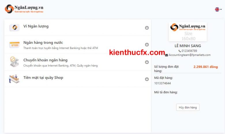Click the phone icon beside 0123456789
Viewport: 225px width, 134px height.
(x=180, y=51)
